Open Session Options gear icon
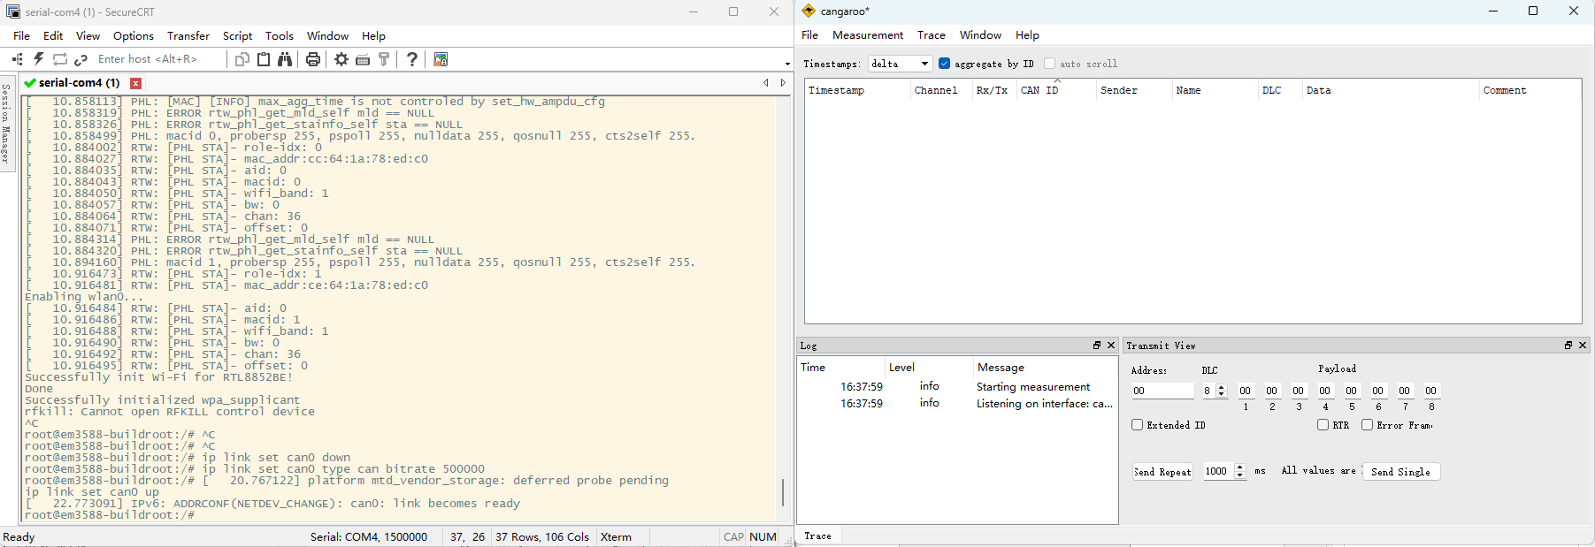This screenshot has height=547, width=1595. coord(341,59)
